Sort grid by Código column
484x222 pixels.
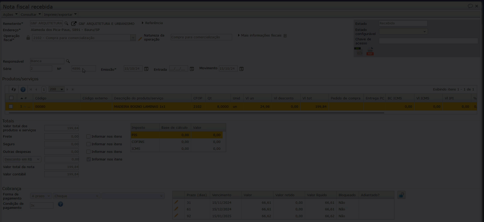click(x=57, y=98)
